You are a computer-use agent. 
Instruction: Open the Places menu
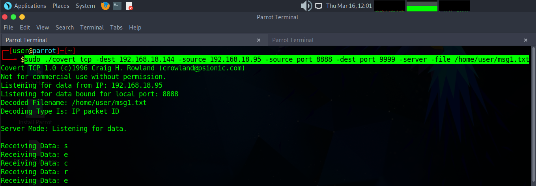pos(61,6)
